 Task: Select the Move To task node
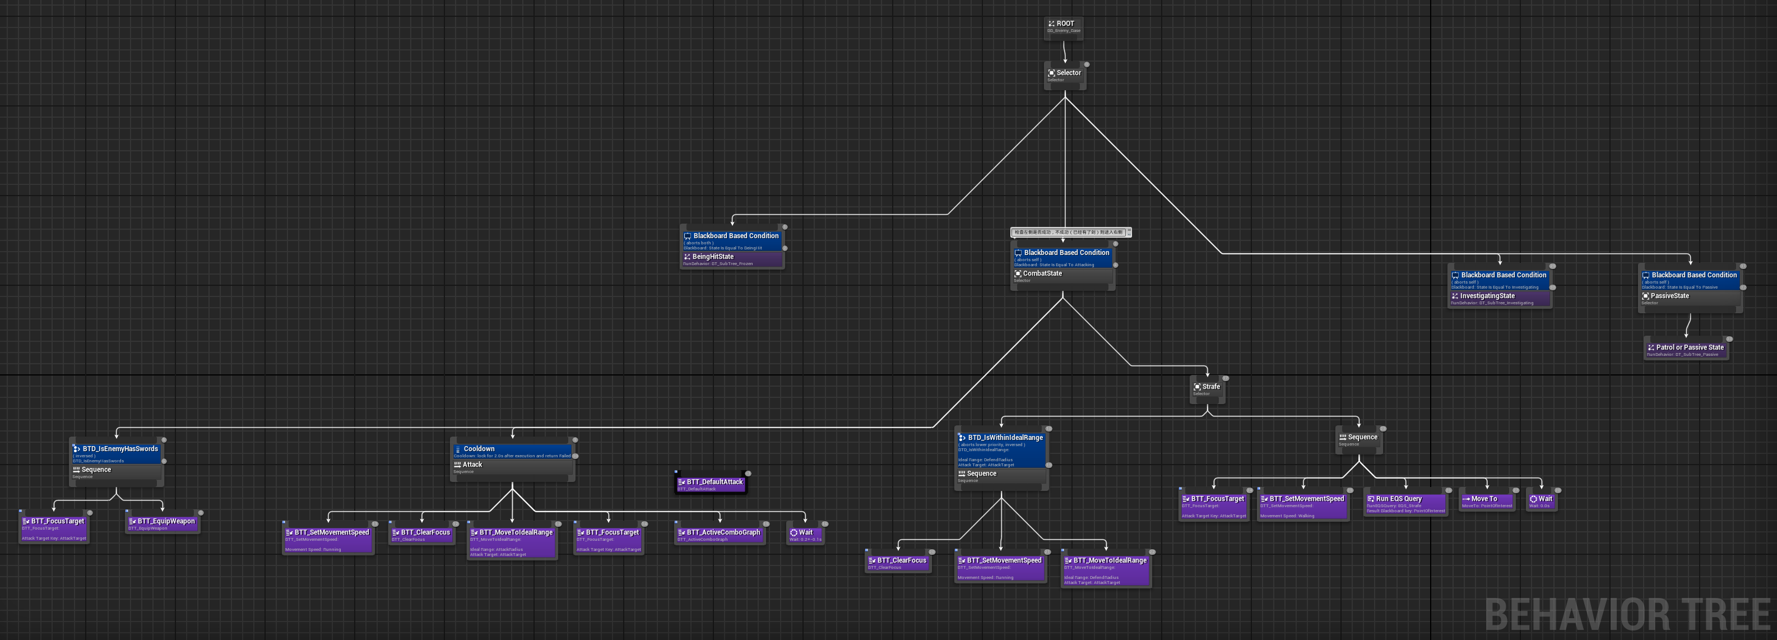pyautogui.click(x=1487, y=502)
